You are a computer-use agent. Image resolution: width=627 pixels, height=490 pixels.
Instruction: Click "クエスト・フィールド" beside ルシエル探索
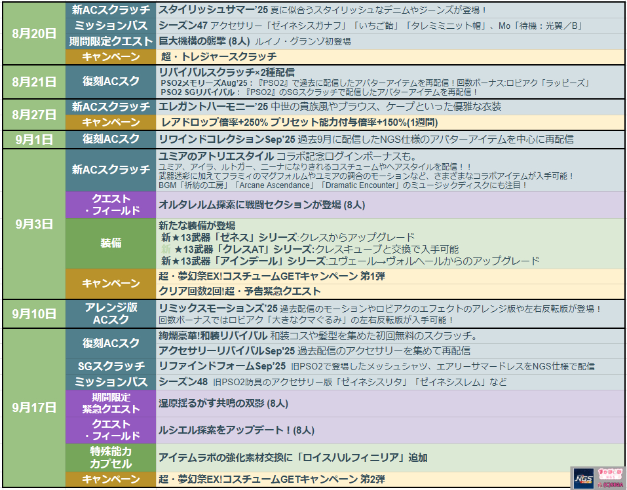[111, 430]
